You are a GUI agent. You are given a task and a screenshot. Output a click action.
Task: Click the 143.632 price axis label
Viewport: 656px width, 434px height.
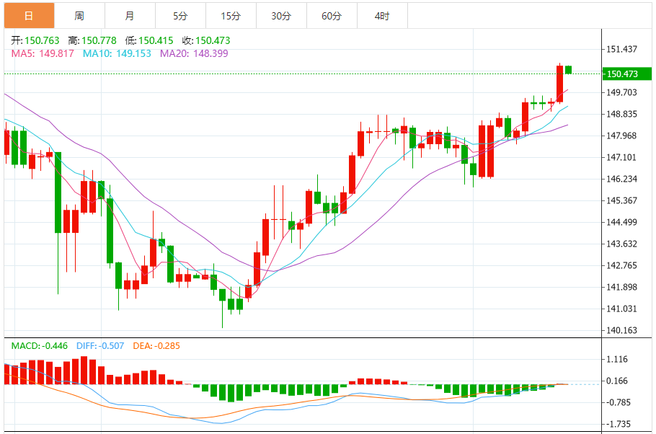(621, 244)
